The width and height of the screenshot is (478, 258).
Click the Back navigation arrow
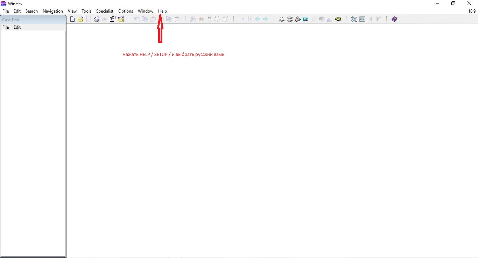[258, 19]
